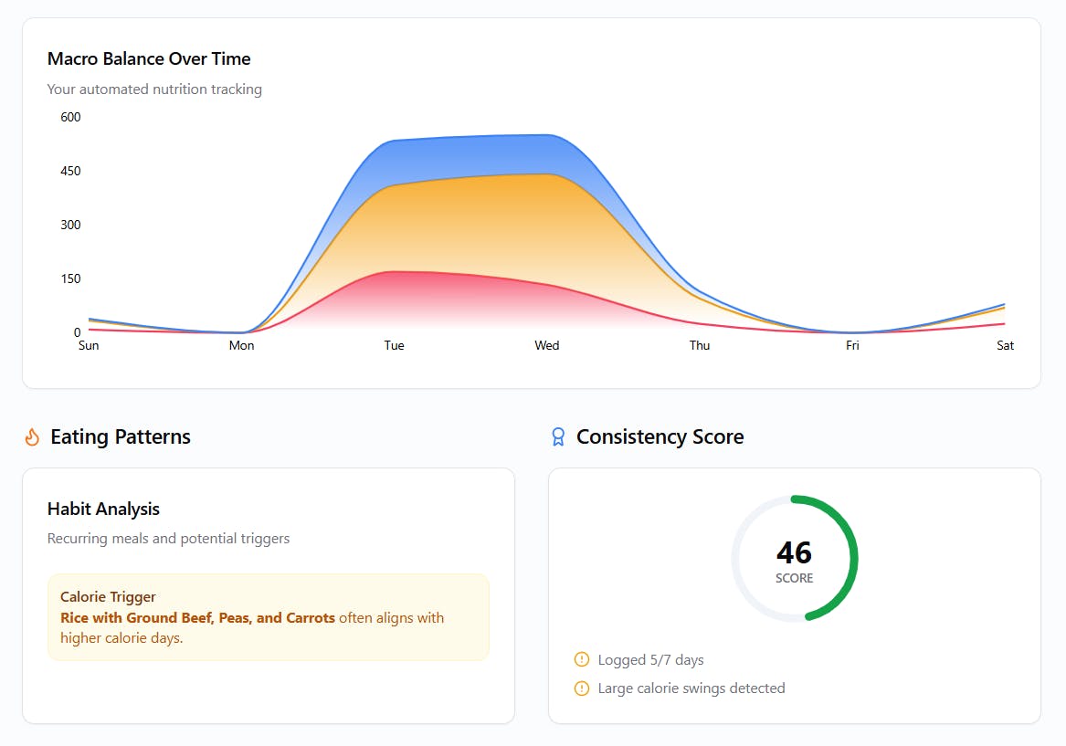
Task: Click the flame icon beside Eating Patterns
Action: click(32, 436)
